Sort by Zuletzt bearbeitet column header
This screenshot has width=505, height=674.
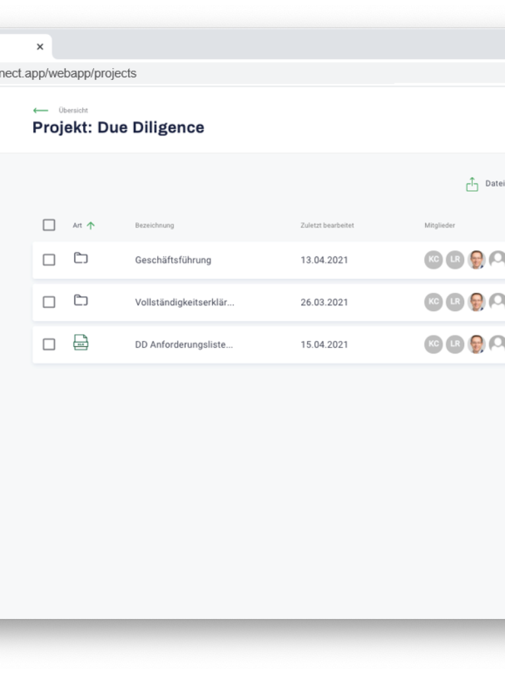(x=327, y=225)
